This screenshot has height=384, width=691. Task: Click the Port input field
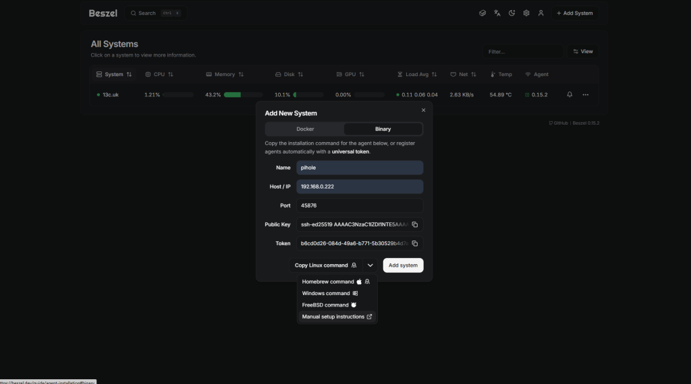tap(360, 205)
